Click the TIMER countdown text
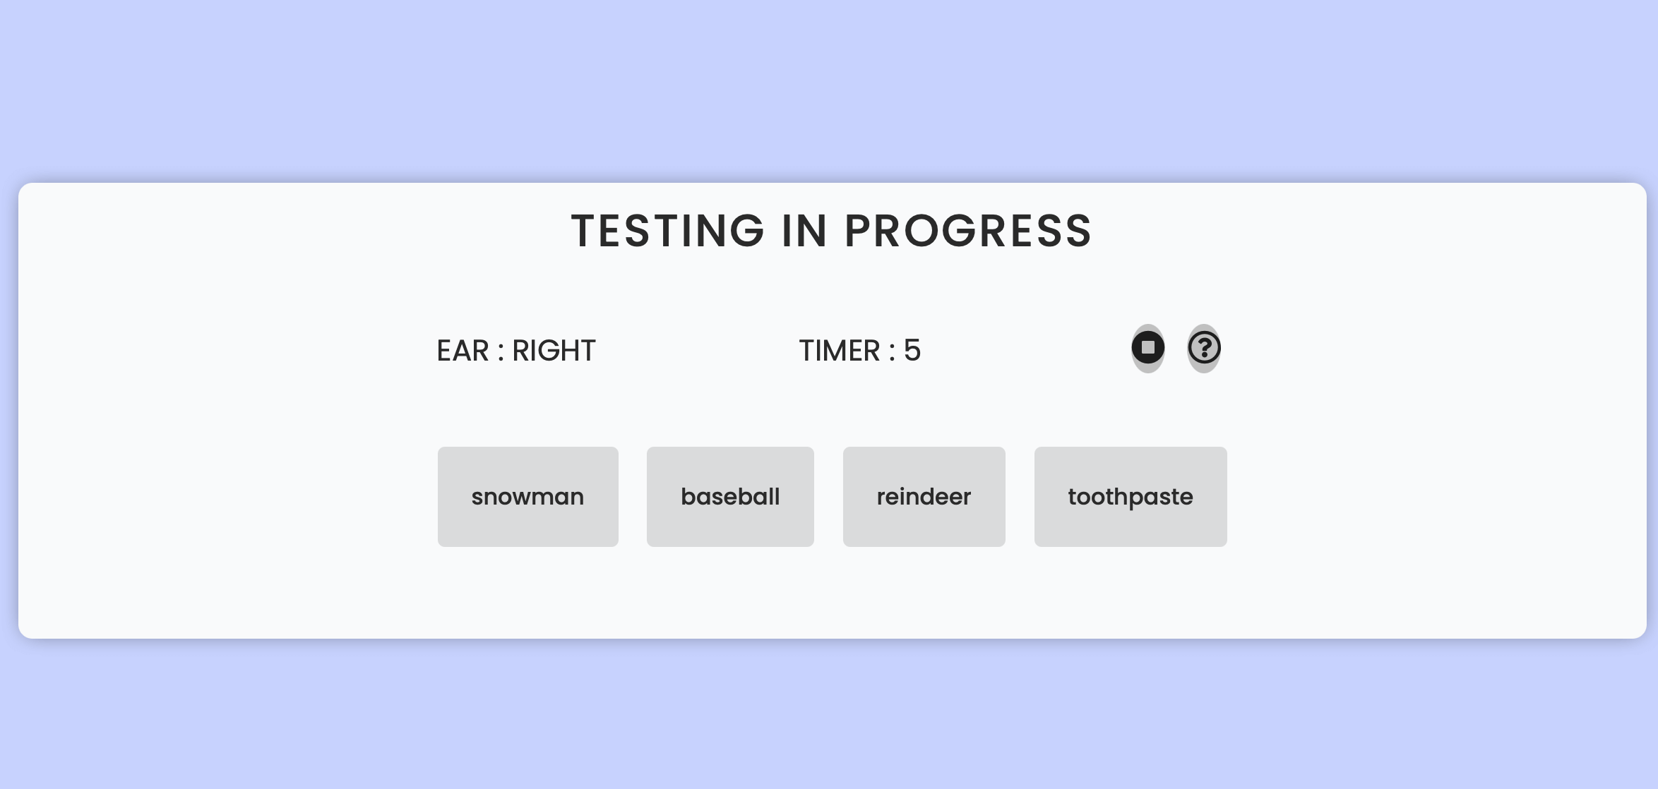 pos(859,351)
